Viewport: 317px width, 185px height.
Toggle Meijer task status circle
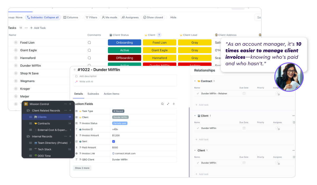16,96
